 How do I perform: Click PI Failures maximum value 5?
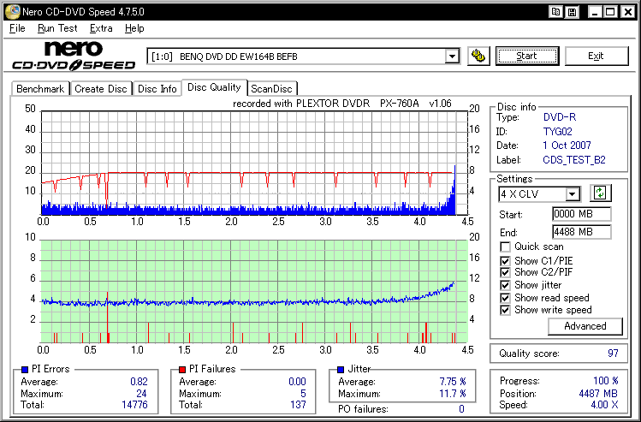[x=303, y=394]
